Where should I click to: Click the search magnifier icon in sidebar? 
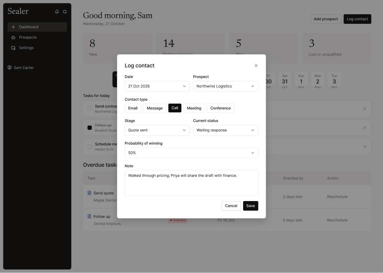pyautogui.click(x=65, y=12)
